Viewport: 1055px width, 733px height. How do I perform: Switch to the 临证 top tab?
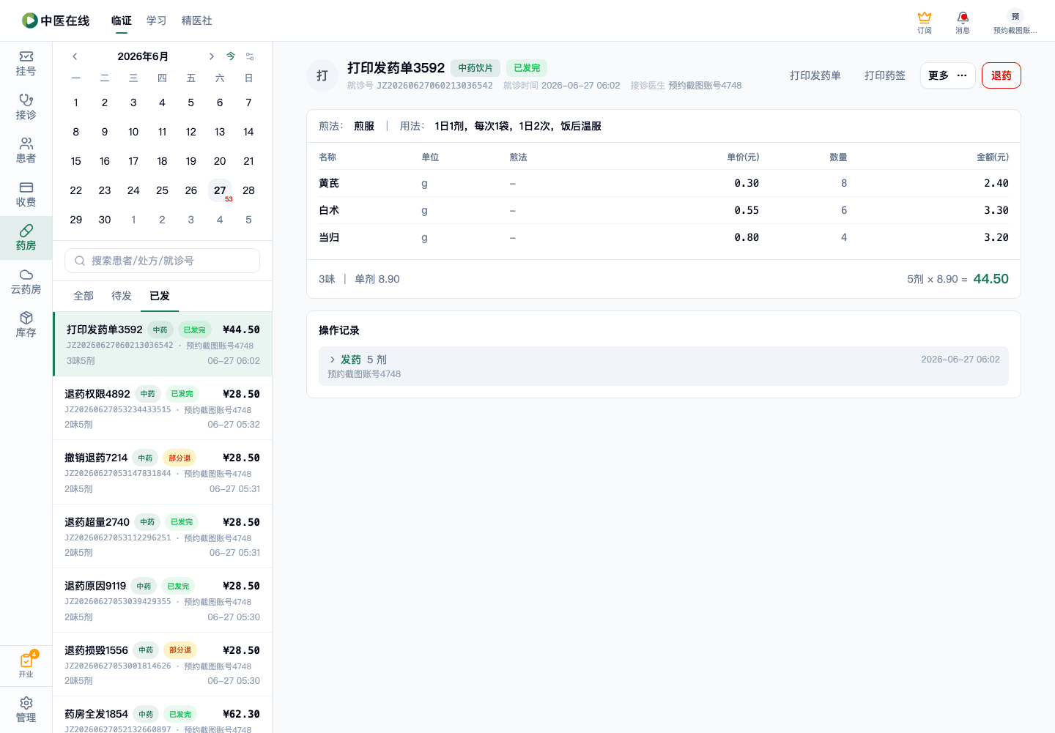pyautogui.click(x=122, y=21)
